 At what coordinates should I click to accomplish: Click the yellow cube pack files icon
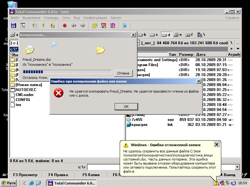tap(95, 26)
